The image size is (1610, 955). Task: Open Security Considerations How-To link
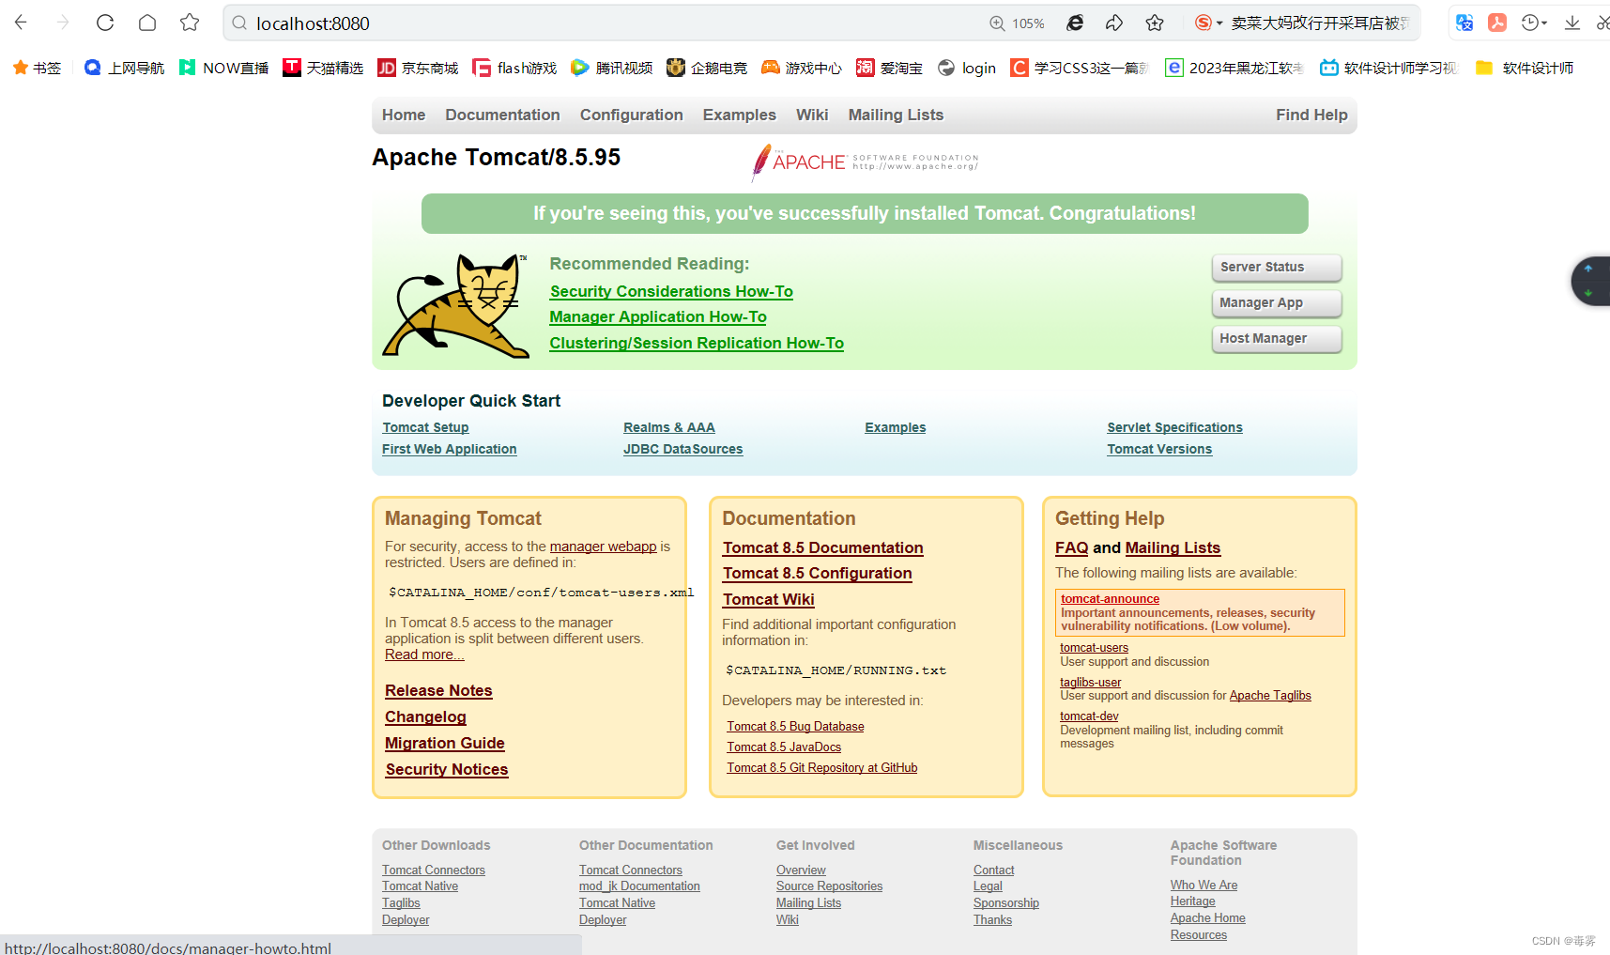tap(670, 291)
